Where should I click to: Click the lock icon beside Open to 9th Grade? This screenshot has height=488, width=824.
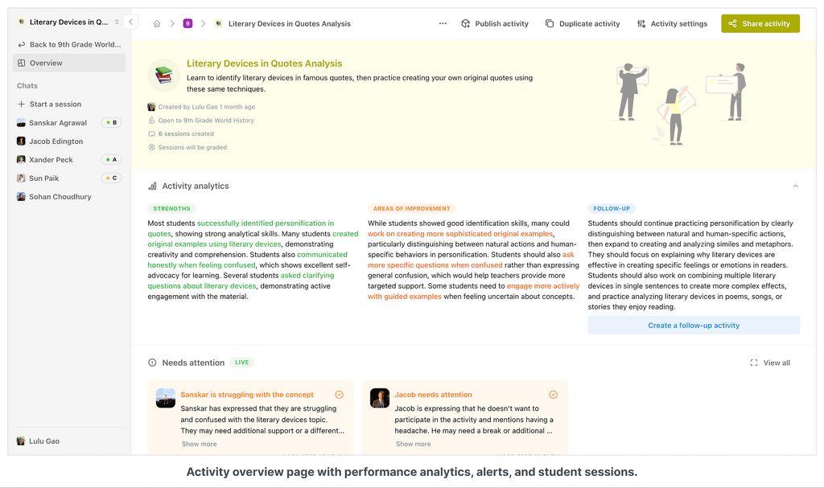(x=152, y=121)
